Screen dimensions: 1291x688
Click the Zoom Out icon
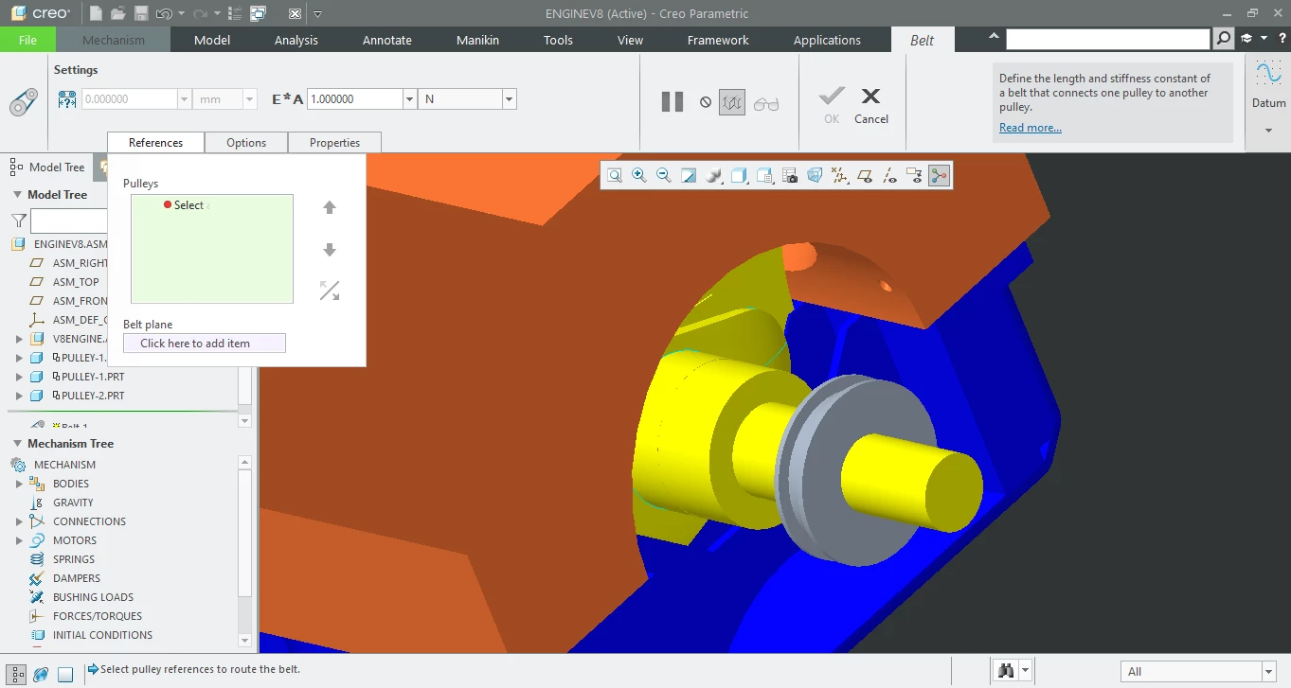pos(664,175)
